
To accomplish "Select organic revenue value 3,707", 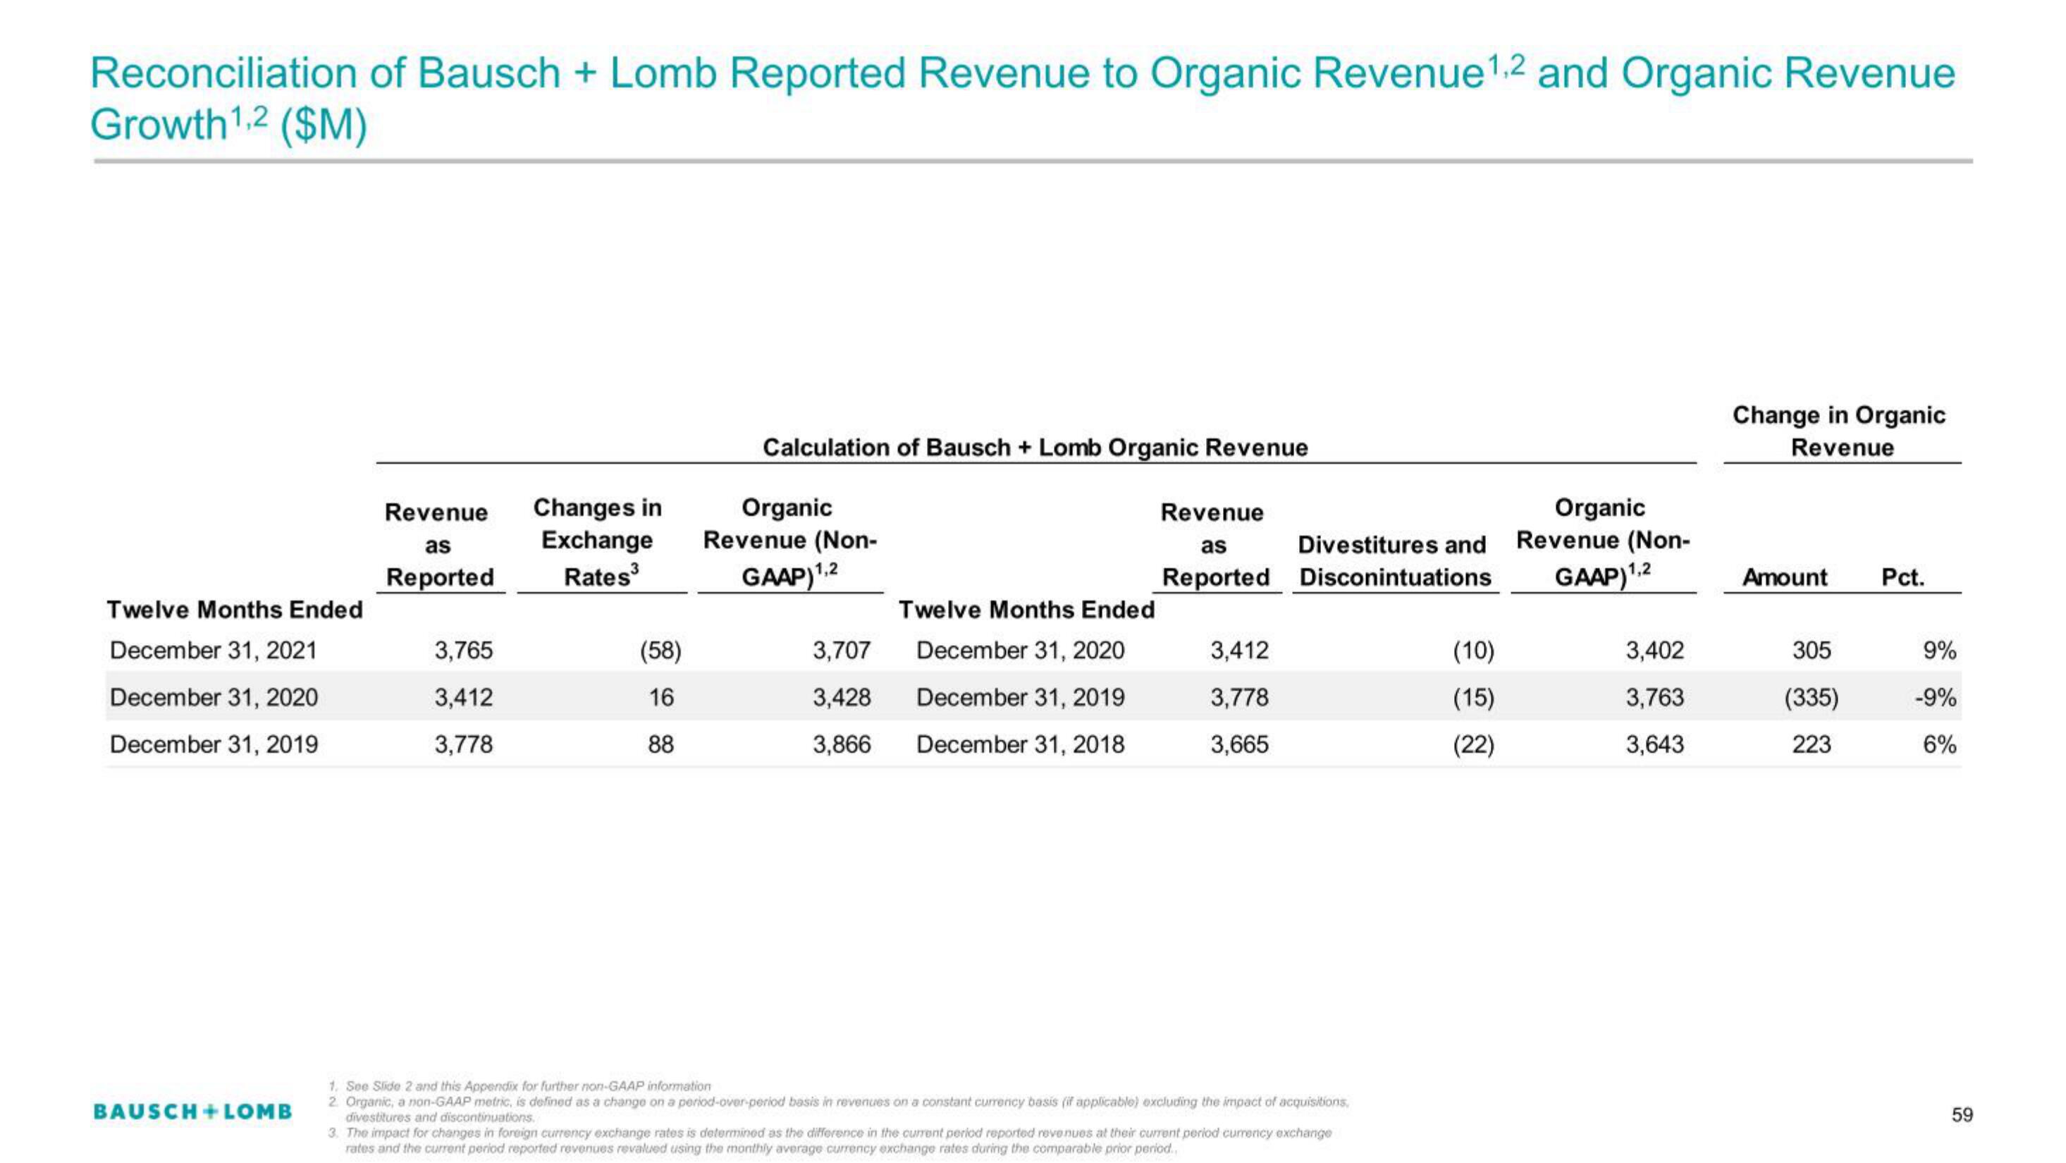I will [842, 650].
